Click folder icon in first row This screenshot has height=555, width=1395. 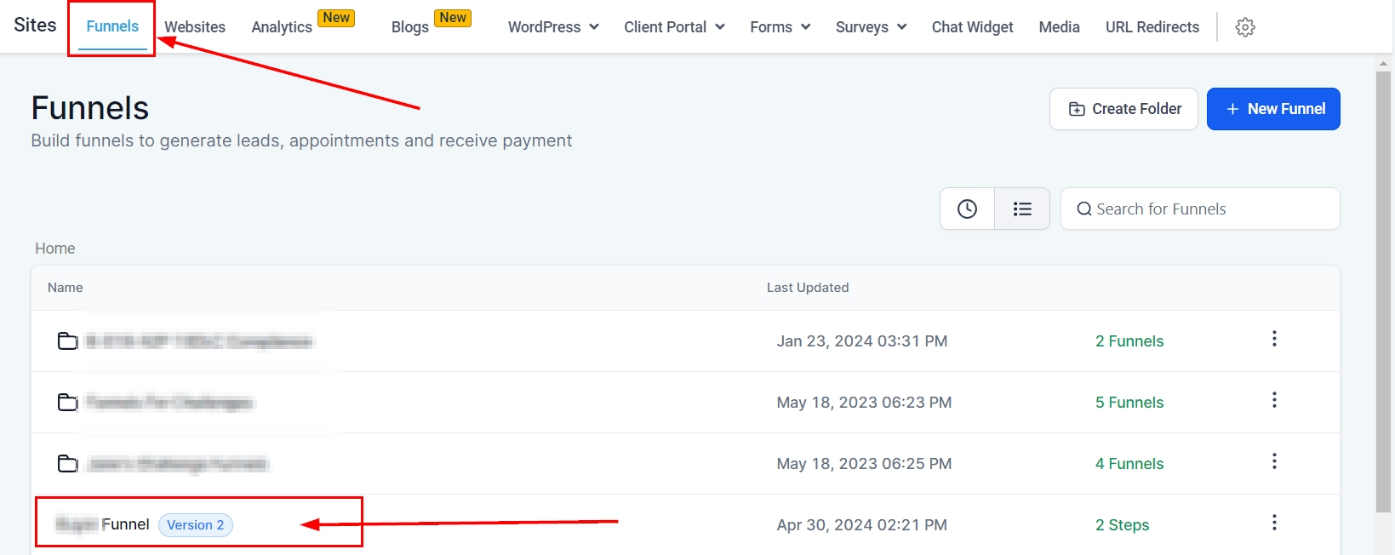point(67,341)
